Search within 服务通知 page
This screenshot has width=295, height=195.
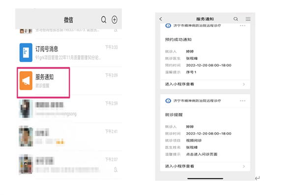coord(236,19)
